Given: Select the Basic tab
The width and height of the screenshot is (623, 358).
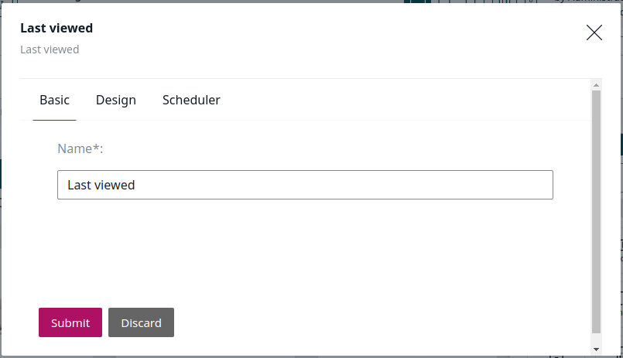Looking at the screenshot, I should pos(54,100).
